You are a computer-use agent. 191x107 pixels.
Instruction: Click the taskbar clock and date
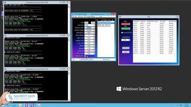tap(186, 105)
